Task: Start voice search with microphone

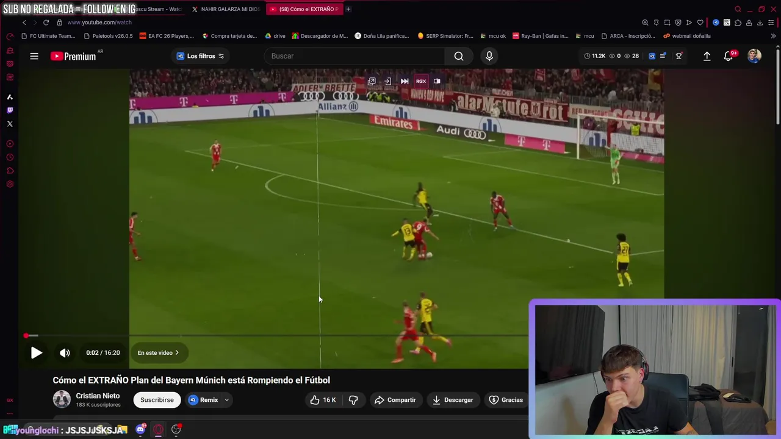Action: 489,56
